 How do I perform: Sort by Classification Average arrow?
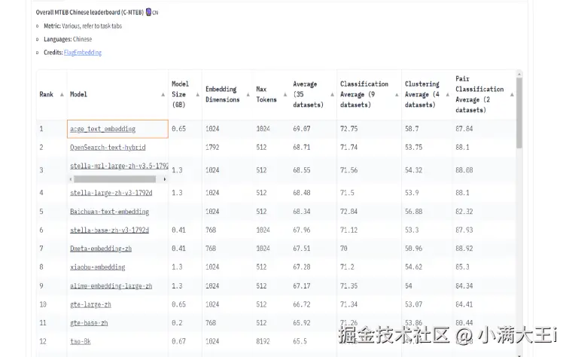397,94
